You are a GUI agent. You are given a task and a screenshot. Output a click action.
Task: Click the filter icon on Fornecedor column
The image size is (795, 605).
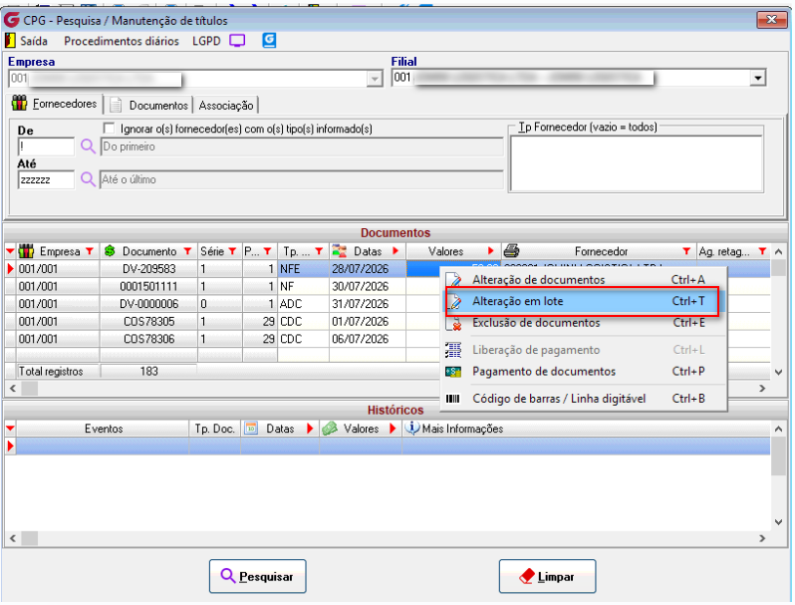[686, 251]
